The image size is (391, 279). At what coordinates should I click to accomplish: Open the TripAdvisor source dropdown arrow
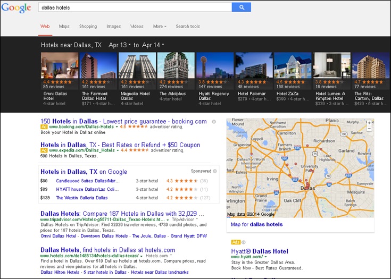coord(197,219)
